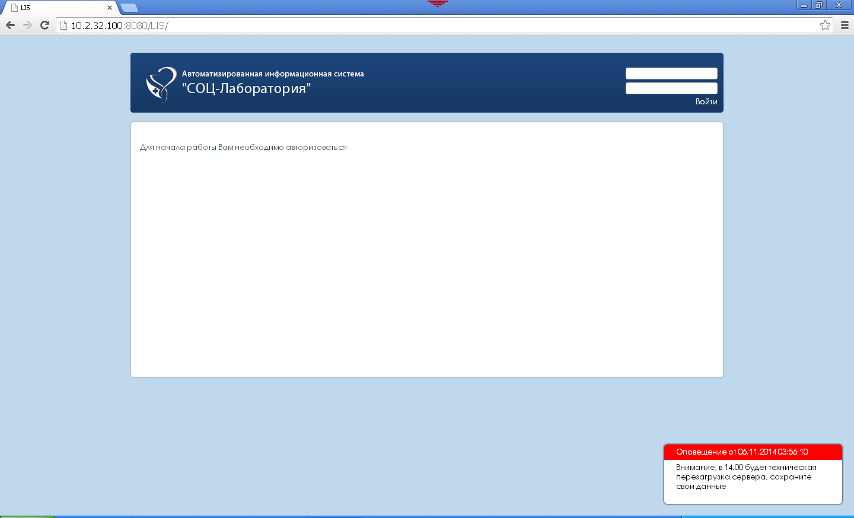Click the red Оповещение notification header
Screen dimensions: 854x518
click(753, 452)
